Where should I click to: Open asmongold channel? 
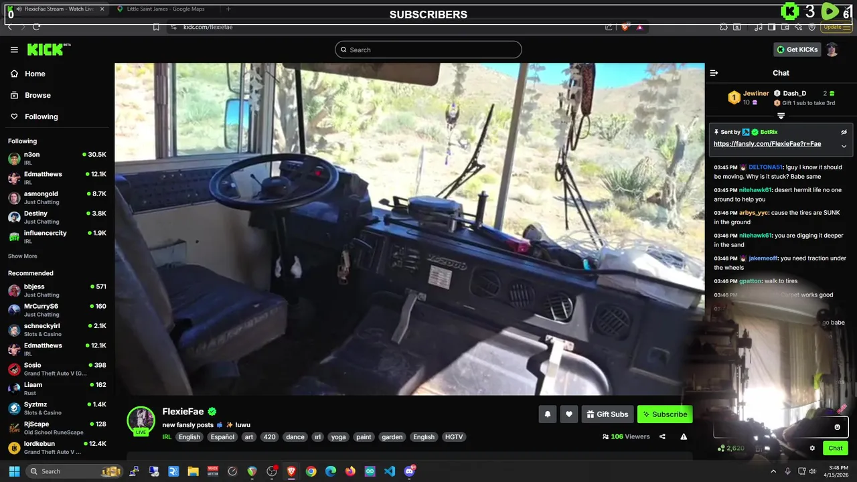click(x=57, y=197)
